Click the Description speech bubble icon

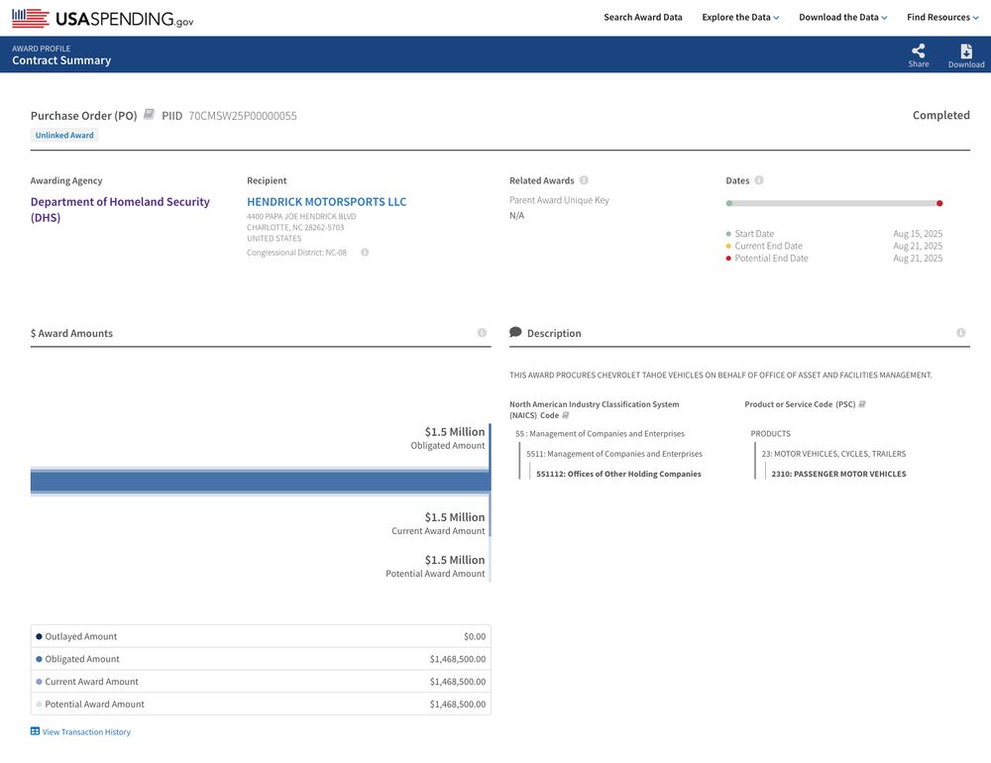tap(515, 332)
